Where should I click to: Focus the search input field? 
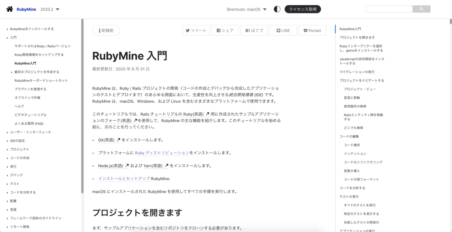click(389, 9)
